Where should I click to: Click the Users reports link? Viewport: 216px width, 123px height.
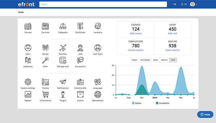coord(172,50)
